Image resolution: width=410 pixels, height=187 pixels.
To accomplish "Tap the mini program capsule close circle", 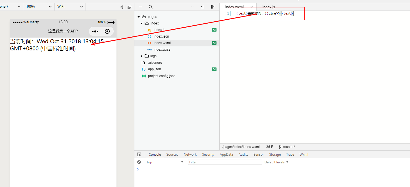I will (107, 31).
